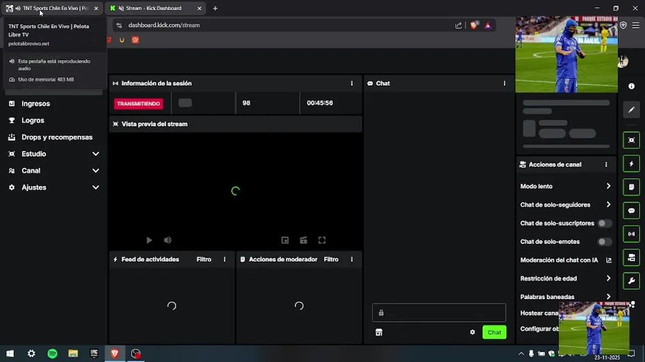Viewport: 645px width, 362px height.
Task: Play the stream preview video
Action: [149, 240]
